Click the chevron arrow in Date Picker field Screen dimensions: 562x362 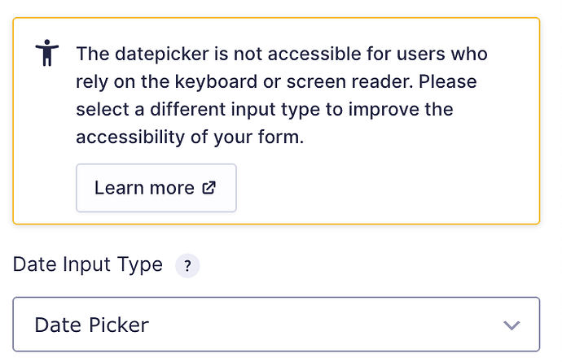(x=512, y=325)
